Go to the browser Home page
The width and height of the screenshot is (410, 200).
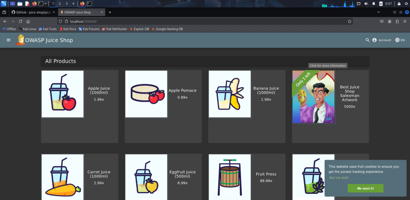pos(28,22)
